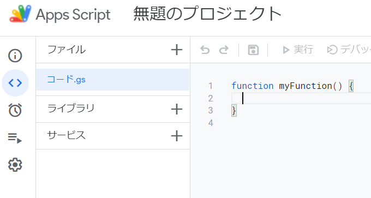371x198 pixels.
Task: Add a library with the plus icon next to ライブラリ
Action: tap(177, 109)
